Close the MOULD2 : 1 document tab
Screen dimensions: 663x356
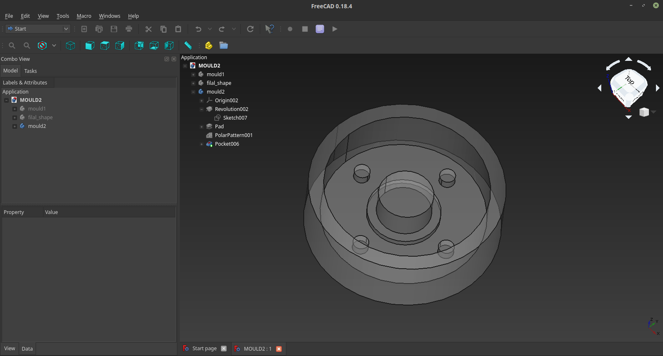[279, 349]
